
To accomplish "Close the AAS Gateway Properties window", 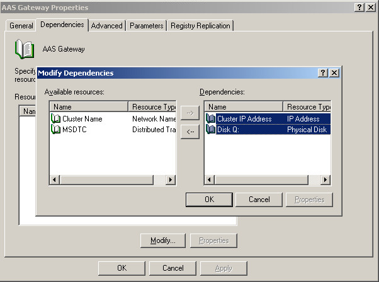I will point(371,8).
